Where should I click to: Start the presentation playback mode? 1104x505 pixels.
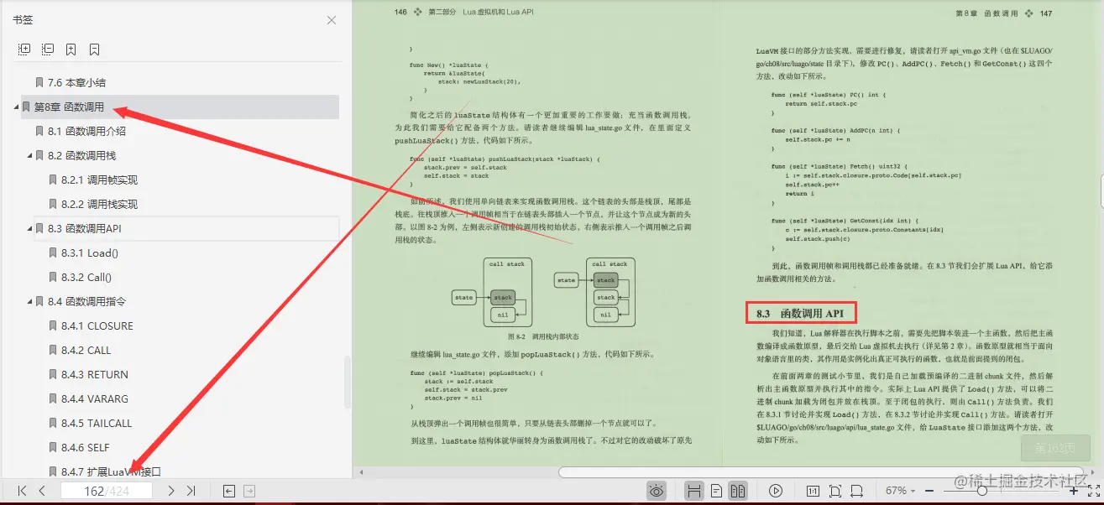776,491
